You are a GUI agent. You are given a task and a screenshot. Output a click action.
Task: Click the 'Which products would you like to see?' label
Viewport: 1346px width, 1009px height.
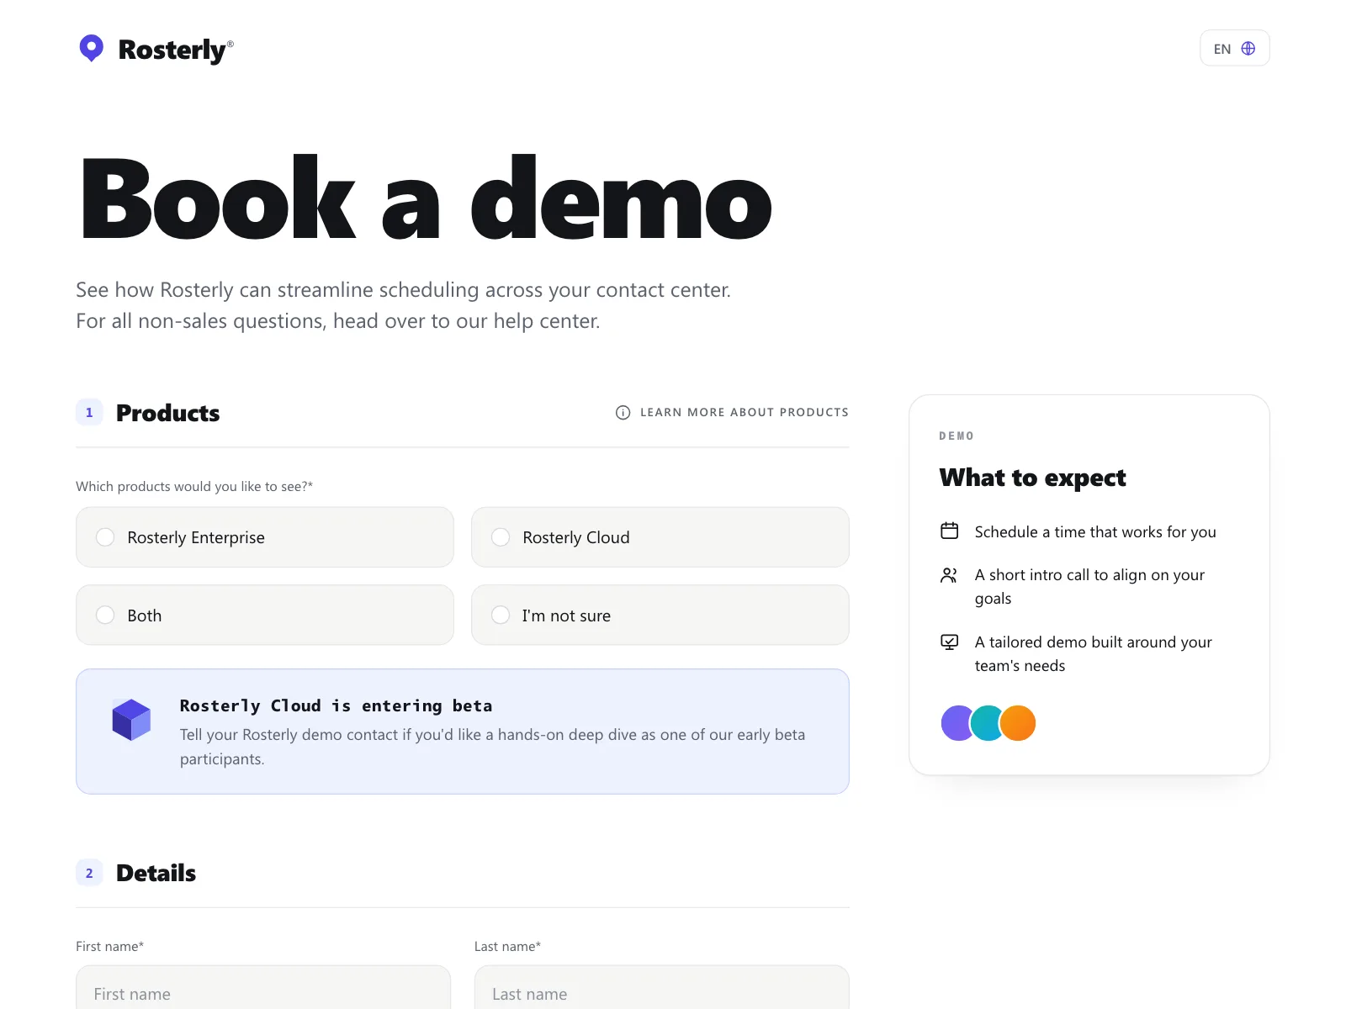click(x=194, y=486)
